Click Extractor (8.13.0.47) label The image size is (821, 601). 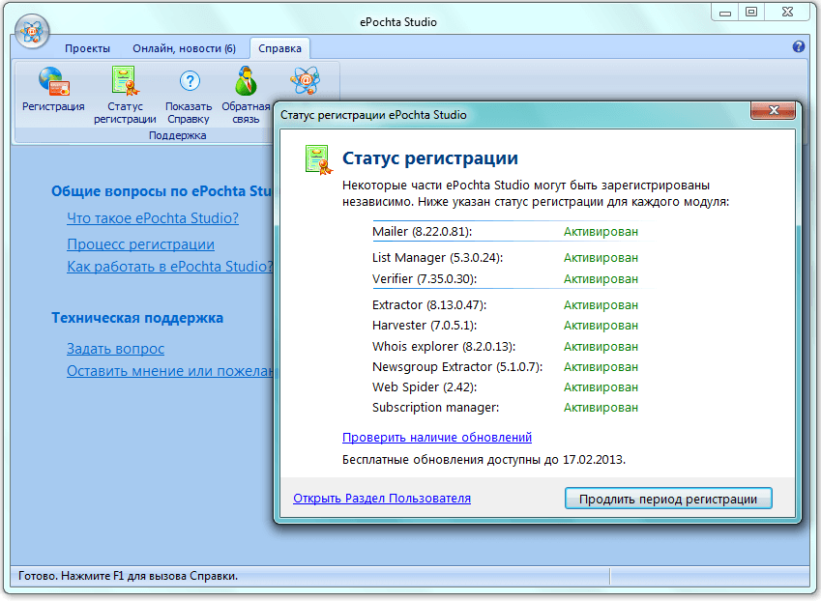coord(429,305)
